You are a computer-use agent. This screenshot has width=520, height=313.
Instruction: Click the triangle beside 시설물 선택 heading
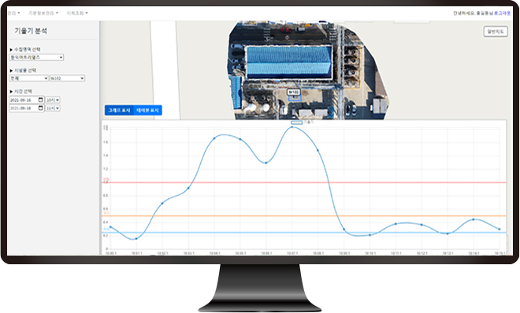point(11,71)
